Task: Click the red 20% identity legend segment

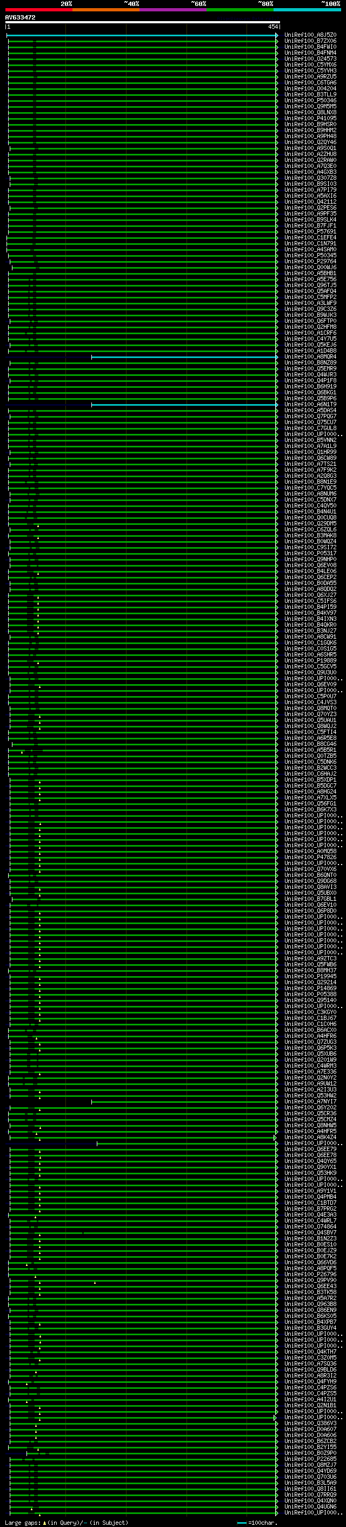Action: tap(39, 10)
